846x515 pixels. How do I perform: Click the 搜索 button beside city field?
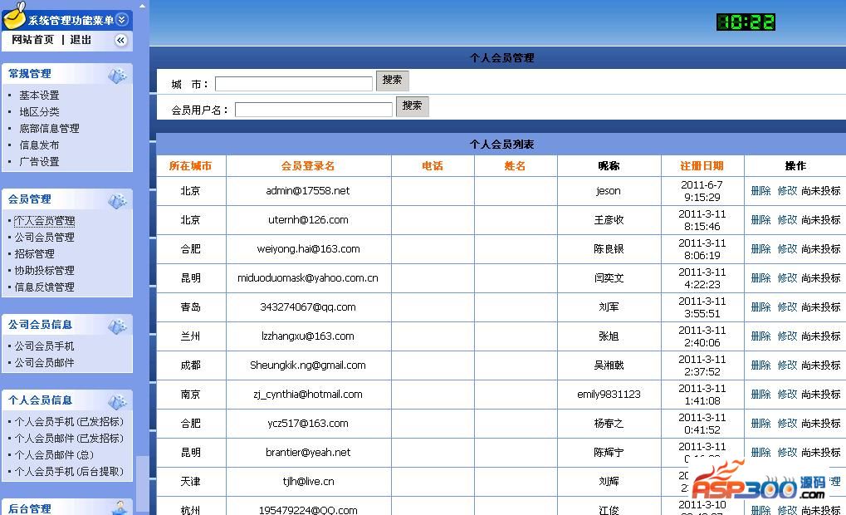point(392,81)
